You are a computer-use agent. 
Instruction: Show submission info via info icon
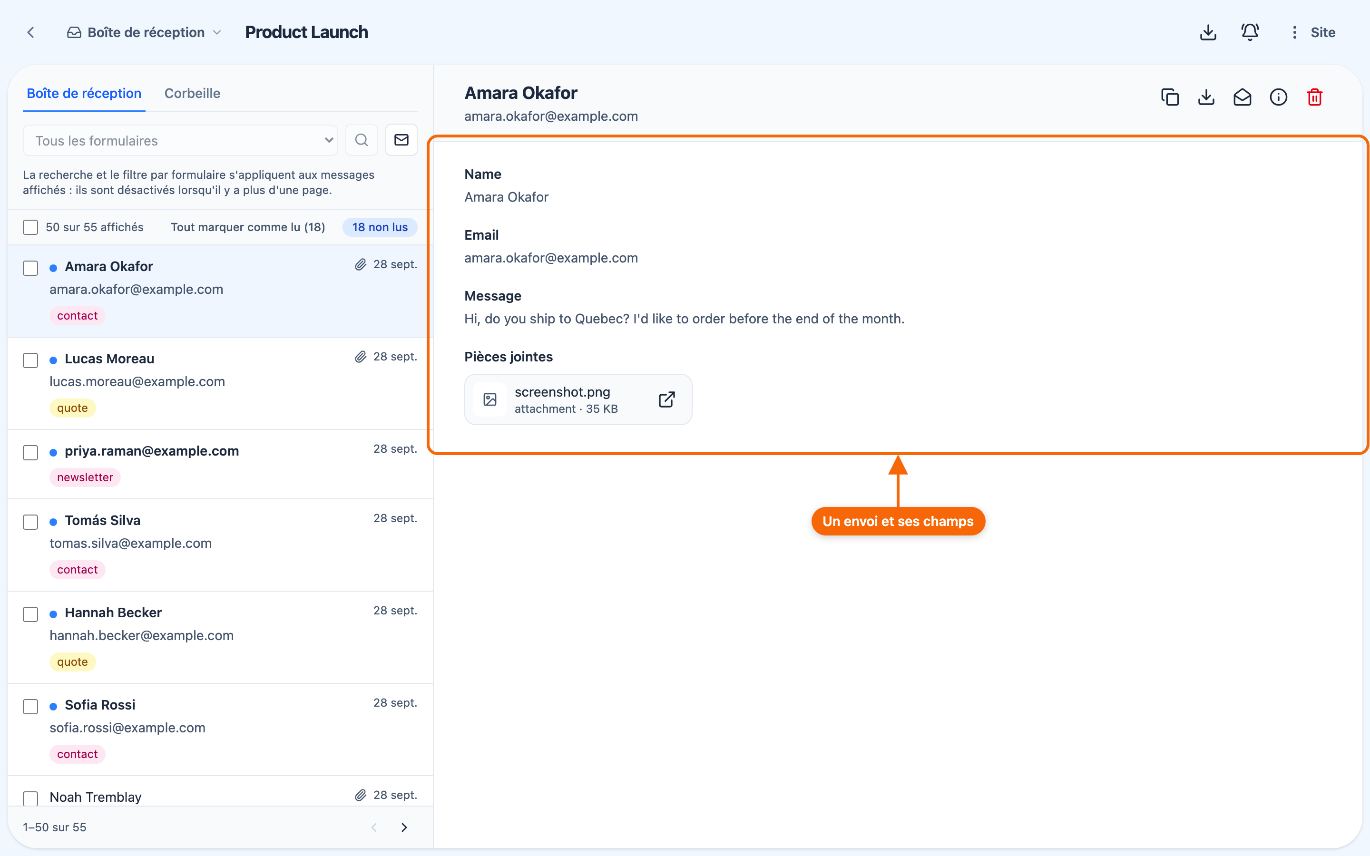click(x=1278, y=97)
